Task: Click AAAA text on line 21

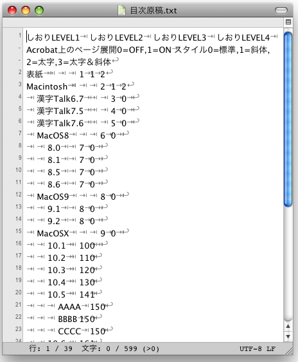Action: click(69, 307)
